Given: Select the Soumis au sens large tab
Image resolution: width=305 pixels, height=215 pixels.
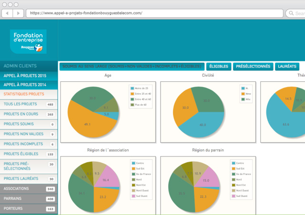Looking at the screenshot, I should [x=132, y=67].
